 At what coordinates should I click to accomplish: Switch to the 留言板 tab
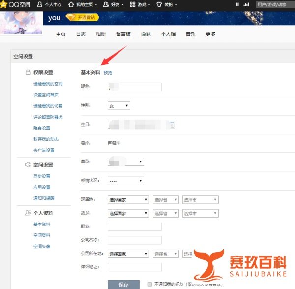click(x=123, y=34)
